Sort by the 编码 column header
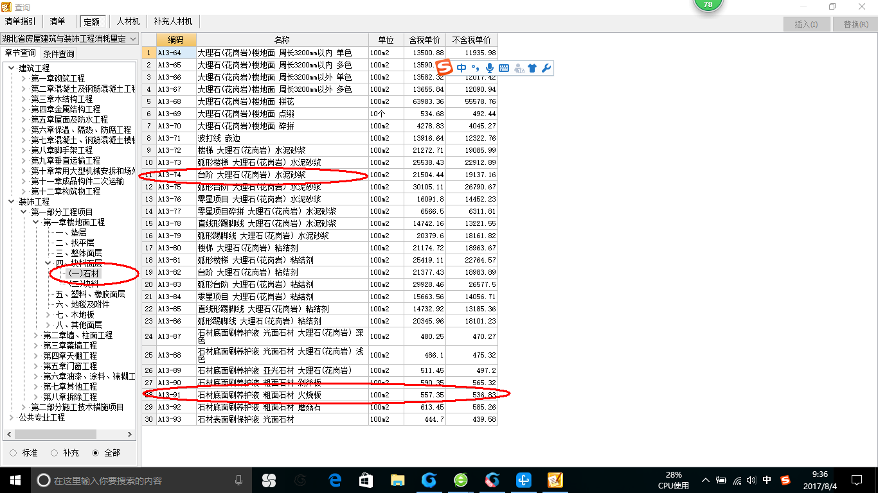878x493 pixels. (x=176, y=40)
